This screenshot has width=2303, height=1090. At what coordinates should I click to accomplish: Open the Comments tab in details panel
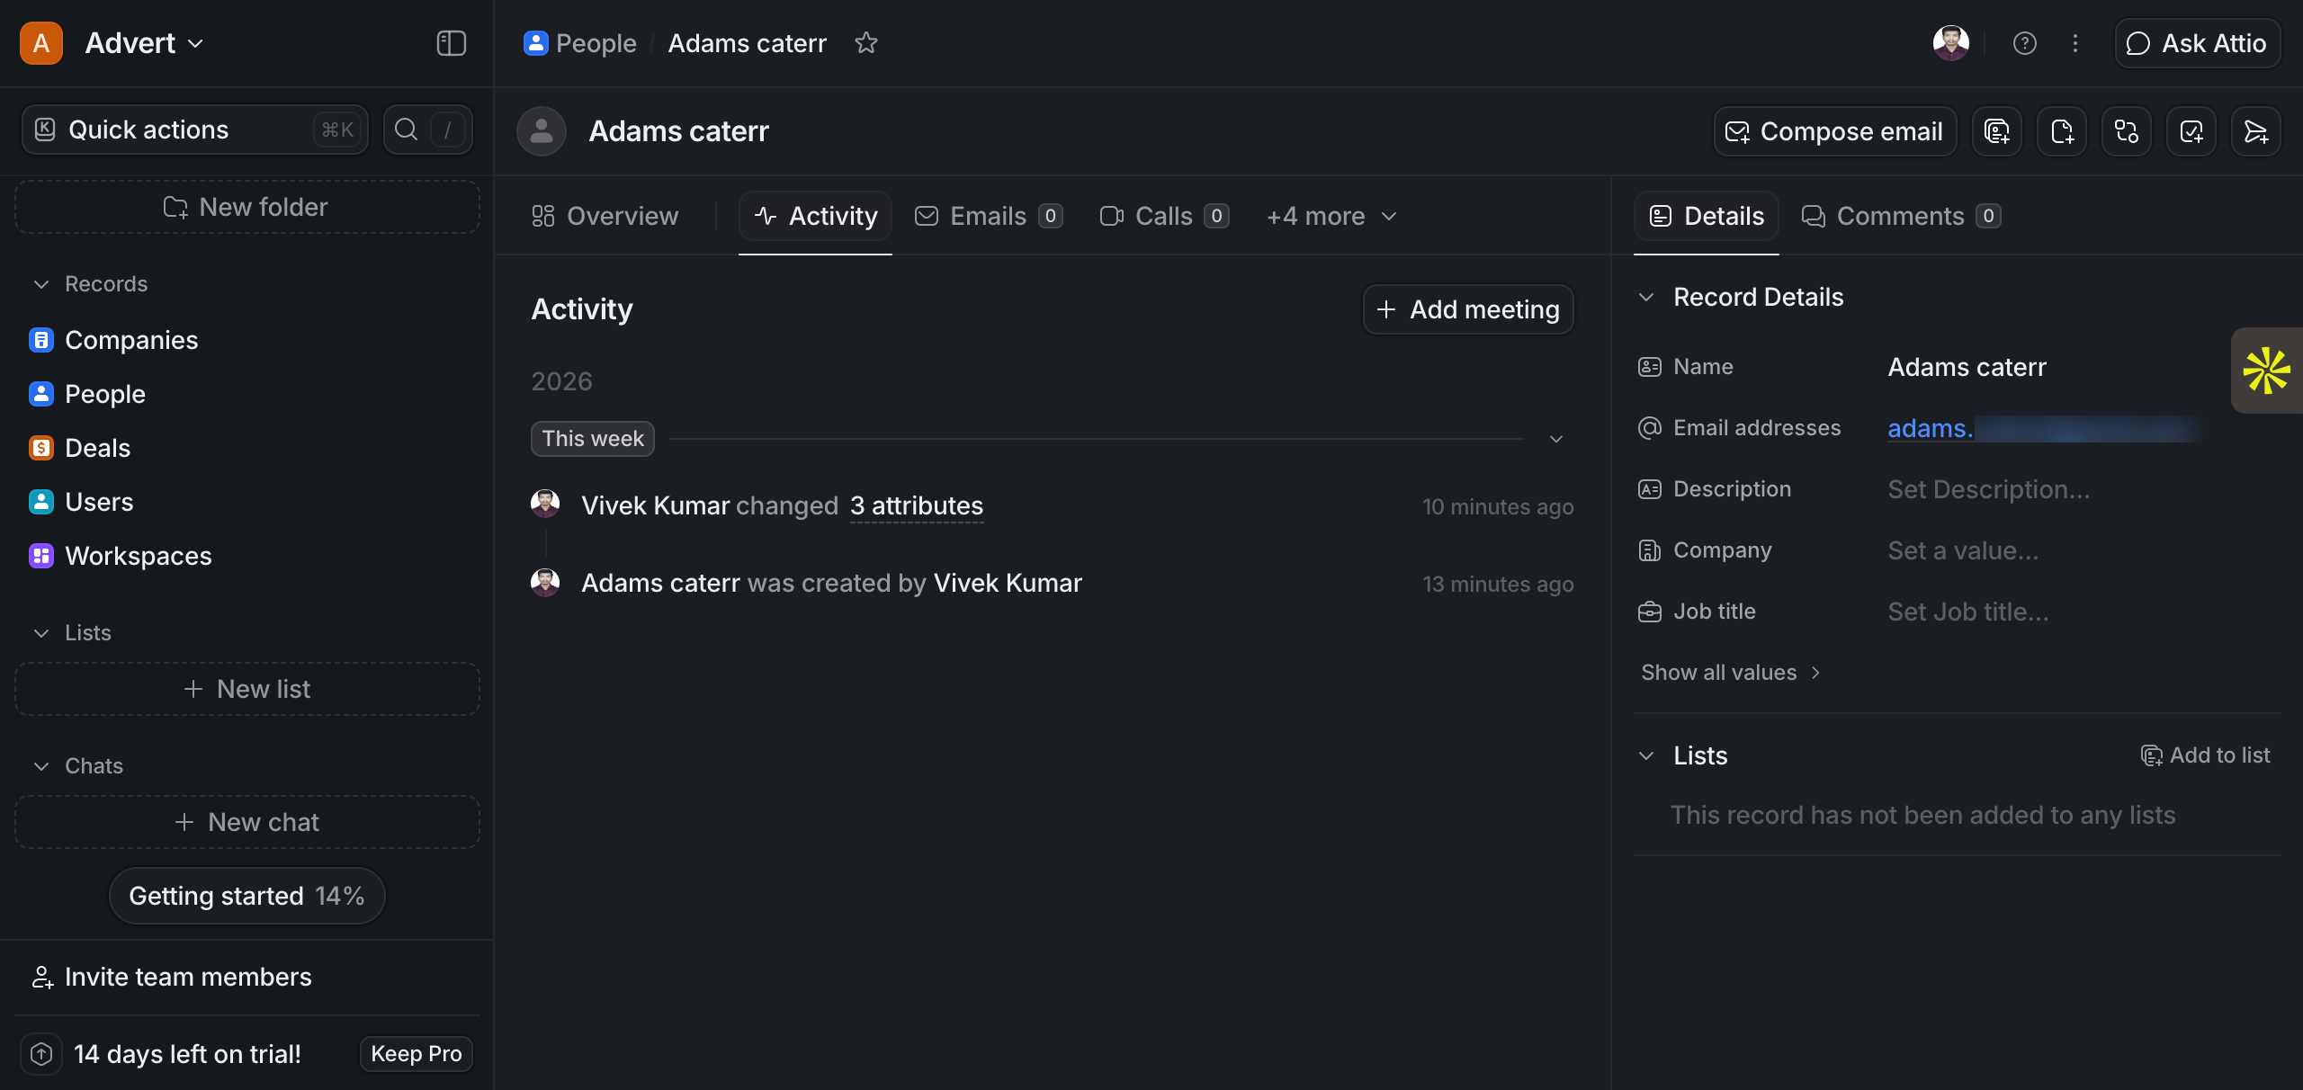1898,216
